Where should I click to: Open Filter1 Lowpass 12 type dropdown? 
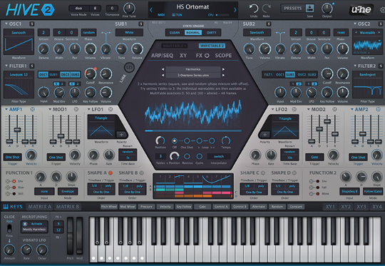[x=19, y=74]
